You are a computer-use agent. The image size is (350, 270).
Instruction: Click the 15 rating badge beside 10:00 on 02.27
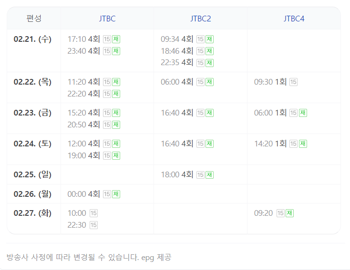93,213
